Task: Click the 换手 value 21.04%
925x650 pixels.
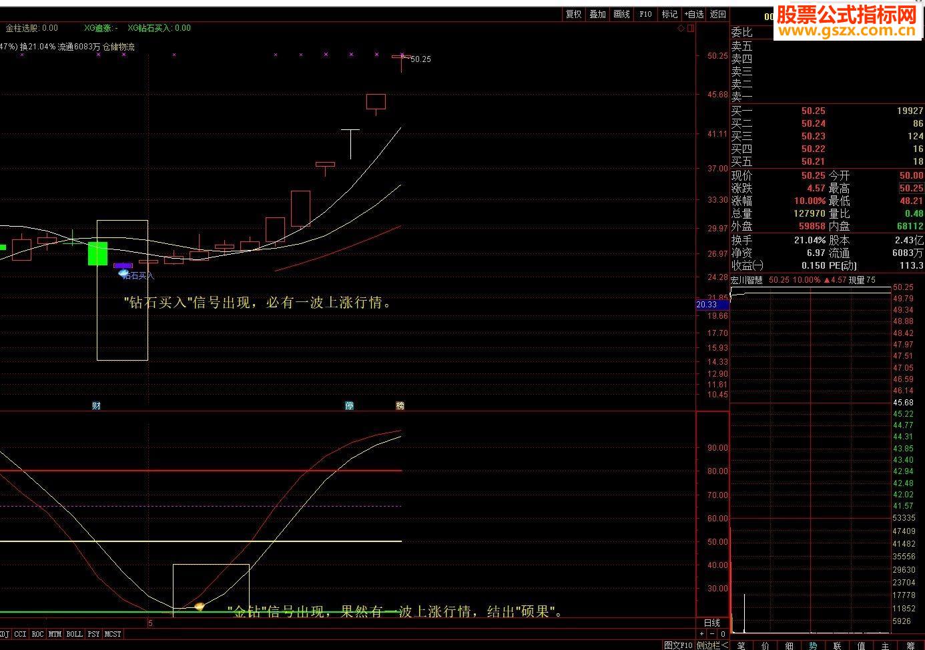Action: click(810, 240)
